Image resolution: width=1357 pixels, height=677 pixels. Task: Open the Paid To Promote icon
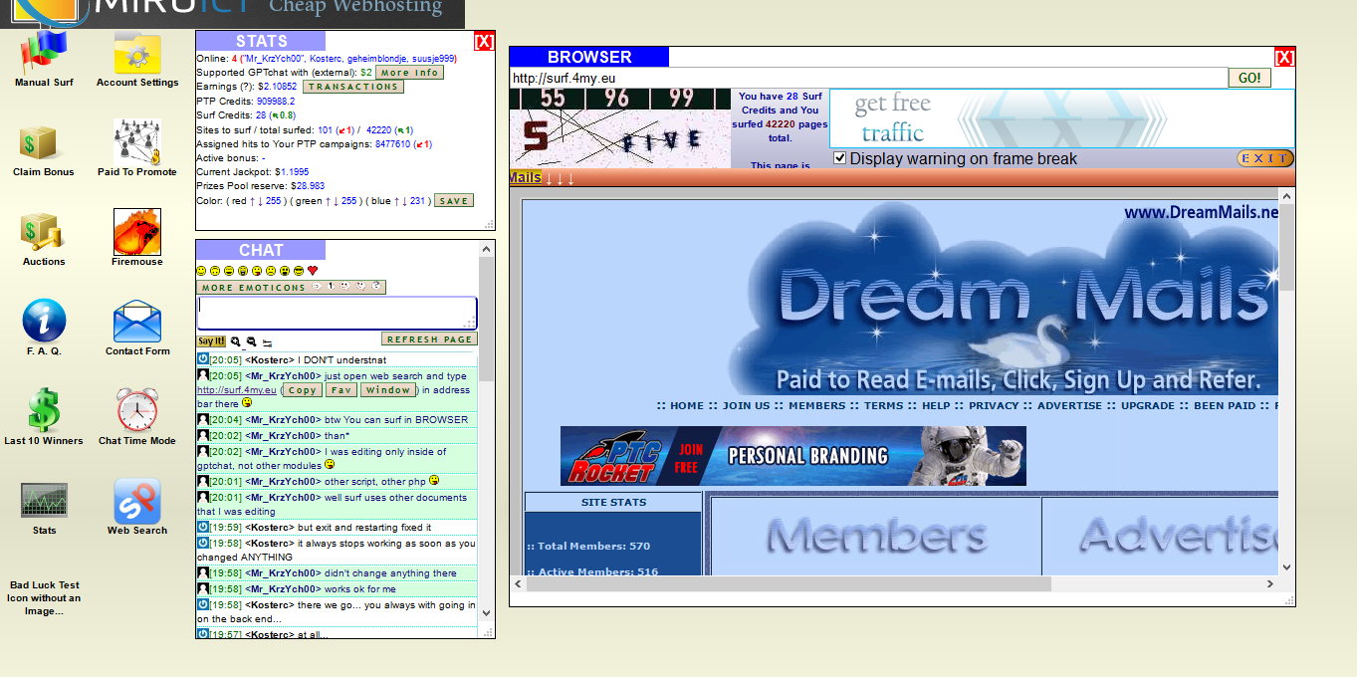[137, 141]
